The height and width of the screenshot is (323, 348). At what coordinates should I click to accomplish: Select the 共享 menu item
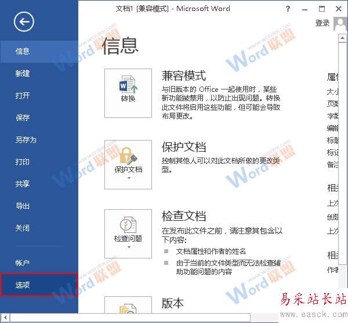click(39, 184)
